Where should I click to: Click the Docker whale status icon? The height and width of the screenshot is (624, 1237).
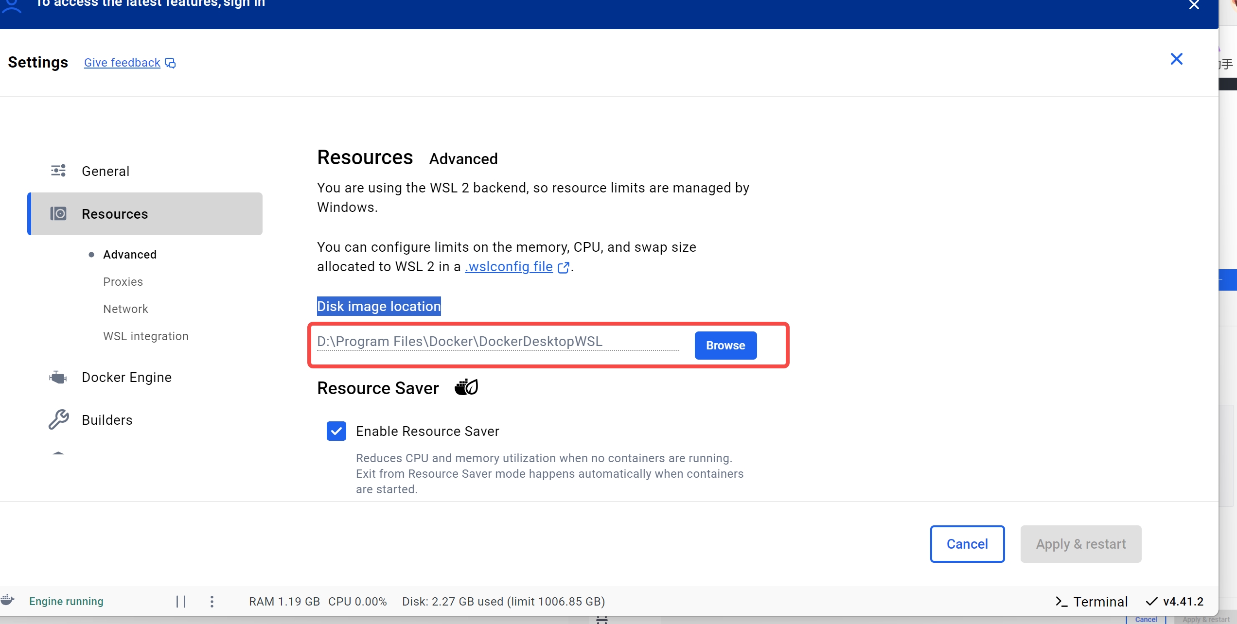tap(8, 600)
